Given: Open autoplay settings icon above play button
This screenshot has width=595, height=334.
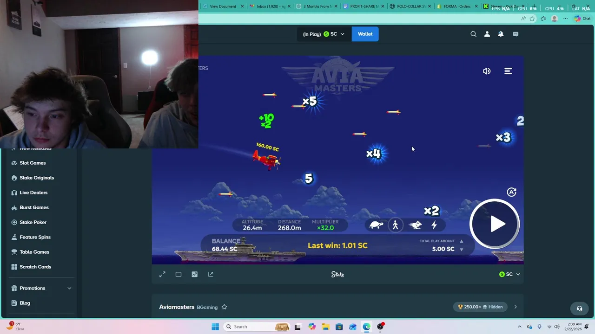Looking at the screenshot, I should point(511,192).
